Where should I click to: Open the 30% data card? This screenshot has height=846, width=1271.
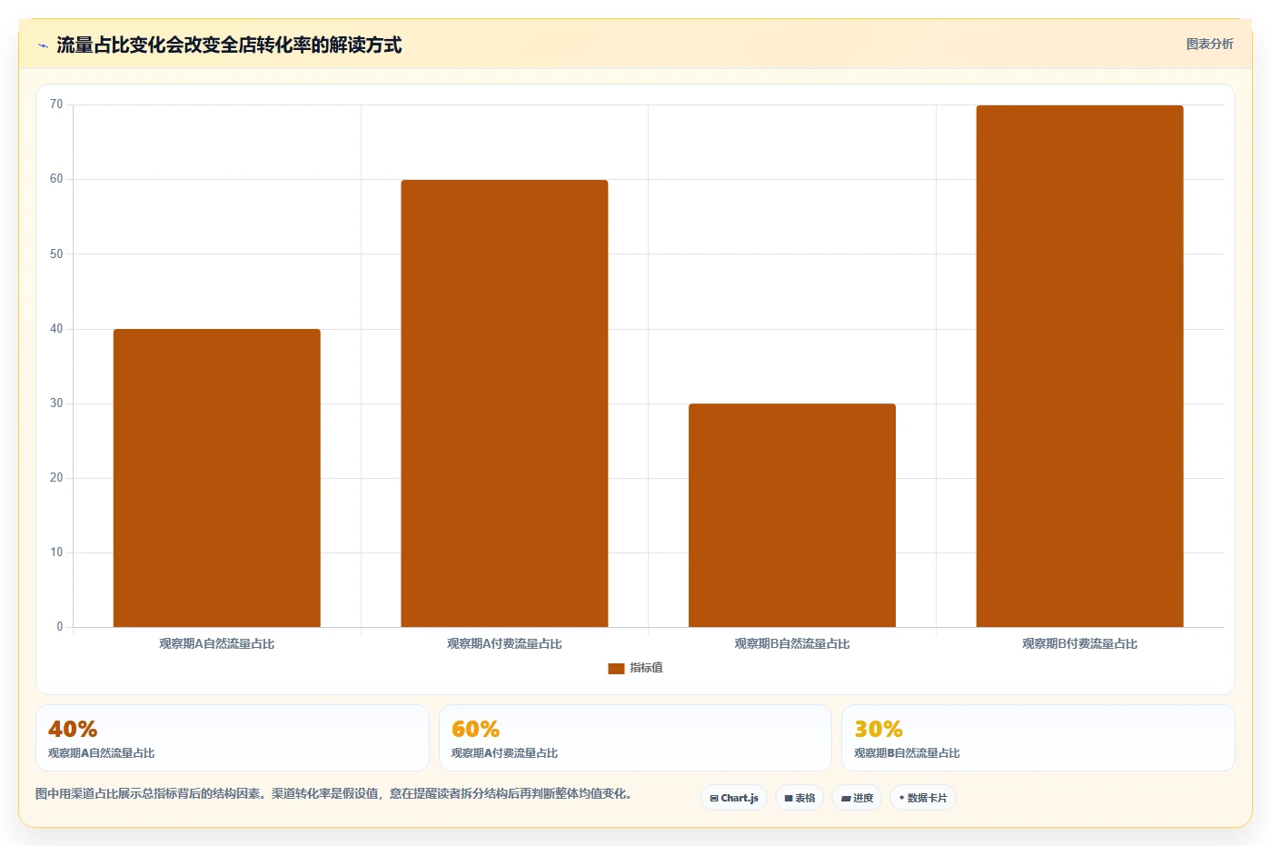1038,738
